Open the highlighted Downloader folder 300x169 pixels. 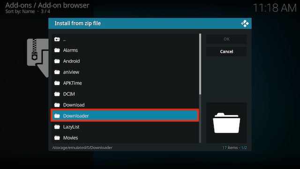pyautogui.click(x=125, y=115)
